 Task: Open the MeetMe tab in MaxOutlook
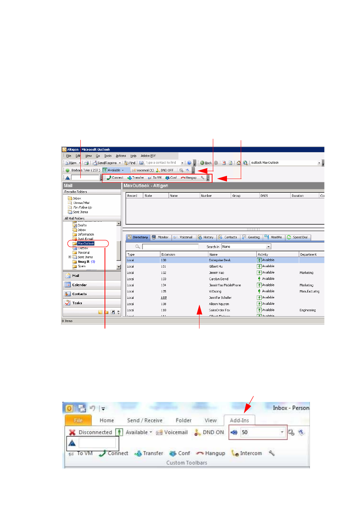[274, 237]
